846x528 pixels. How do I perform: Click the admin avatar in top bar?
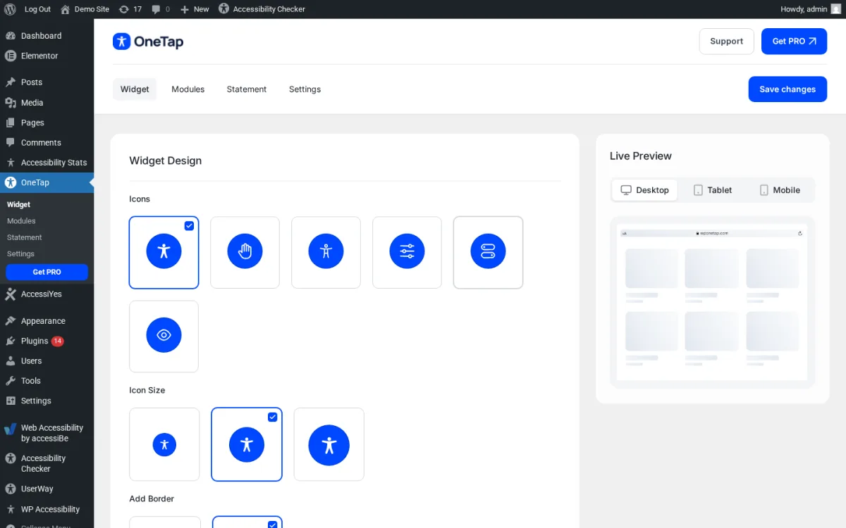coord(835,9)
